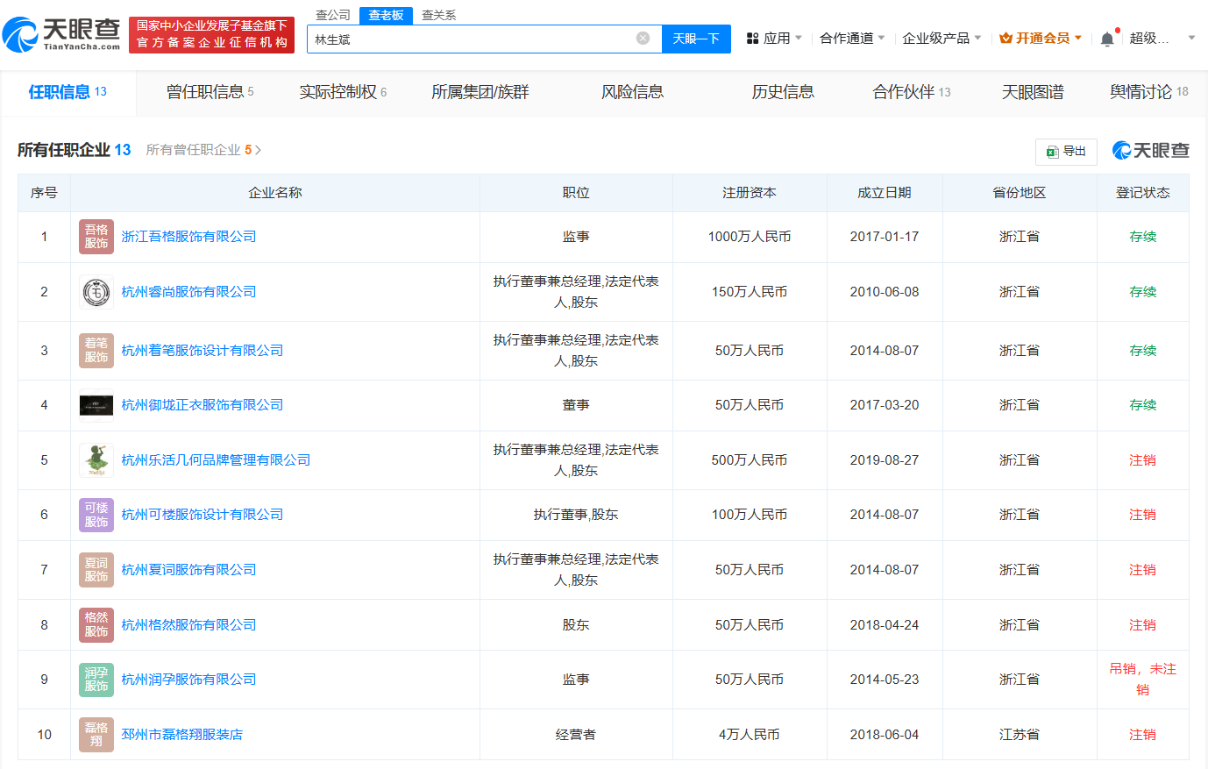Open the 风险信息 tab
1208x769 pixels.
tap(633, 91)
